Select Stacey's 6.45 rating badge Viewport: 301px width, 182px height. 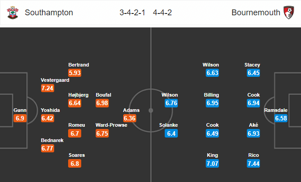(x=254, y=73)
